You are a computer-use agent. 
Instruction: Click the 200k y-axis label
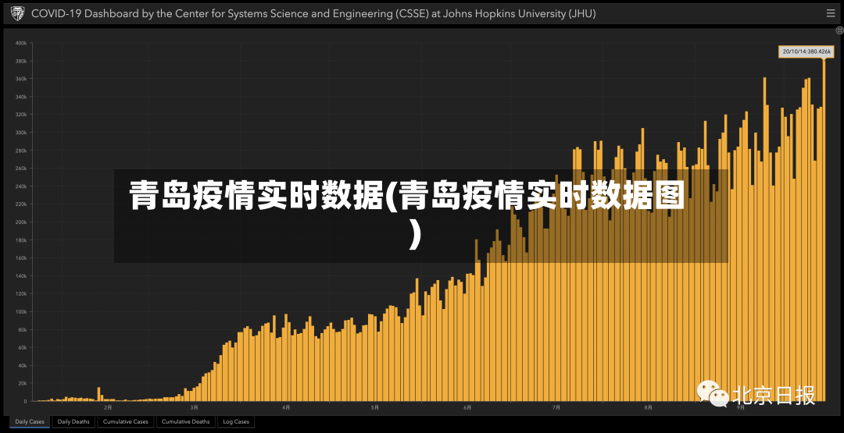coord(21,222)
